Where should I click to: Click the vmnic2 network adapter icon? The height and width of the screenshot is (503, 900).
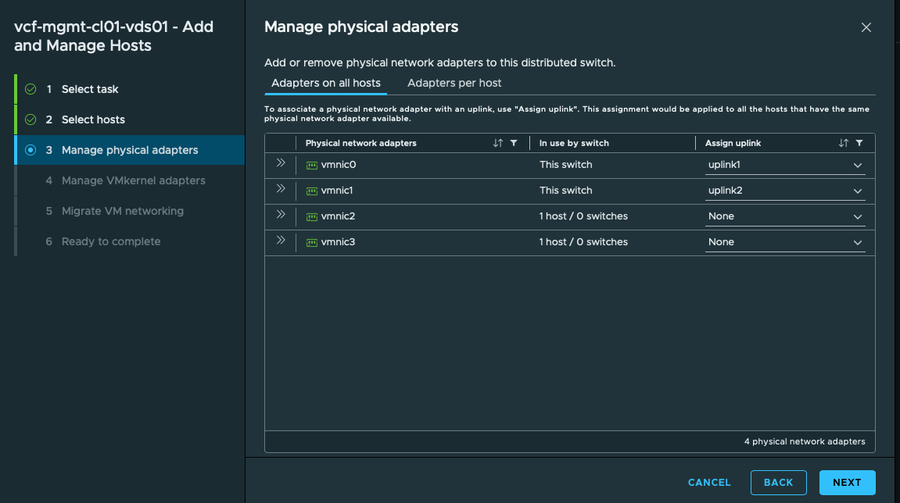coord(312,217)
